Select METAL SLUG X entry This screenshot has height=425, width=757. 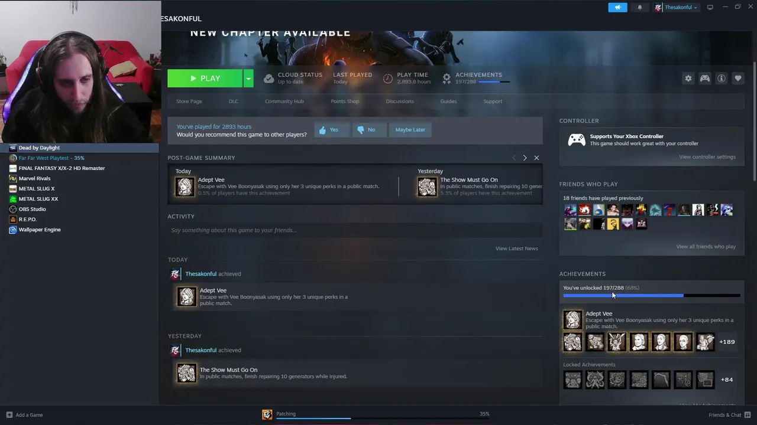(x=37, y=189)
